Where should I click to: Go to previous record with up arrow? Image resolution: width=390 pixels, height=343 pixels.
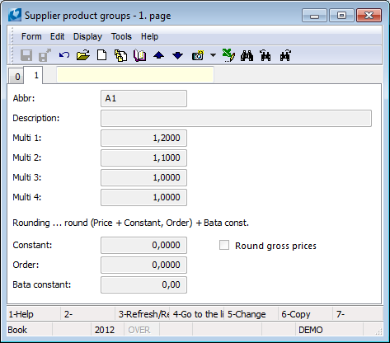[158, 55]
